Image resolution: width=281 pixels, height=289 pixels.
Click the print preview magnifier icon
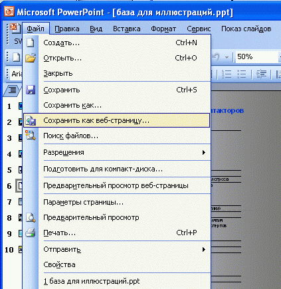coord(31,217)
